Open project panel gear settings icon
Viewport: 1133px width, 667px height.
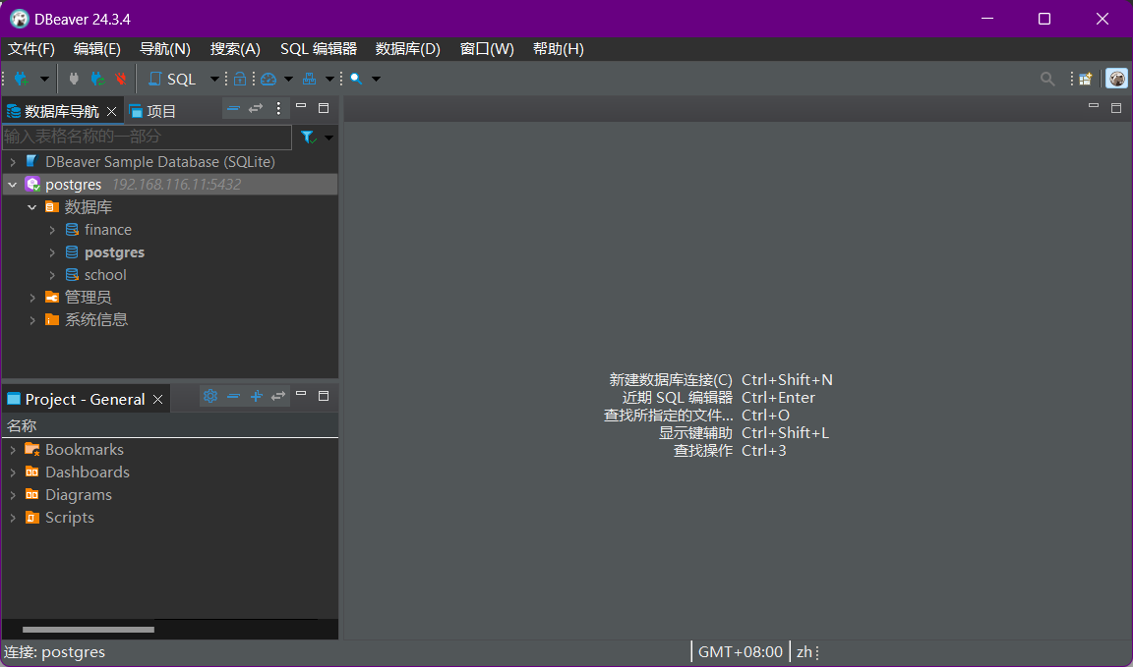pyautogui.click(x=210, y=396)
